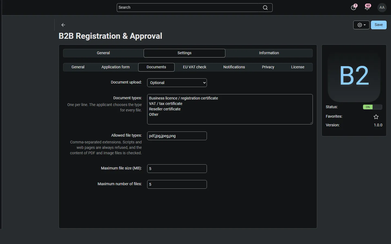The image size is (391, 244).
Task: Select the Documents sub-tab
Action: click(156, 67)
